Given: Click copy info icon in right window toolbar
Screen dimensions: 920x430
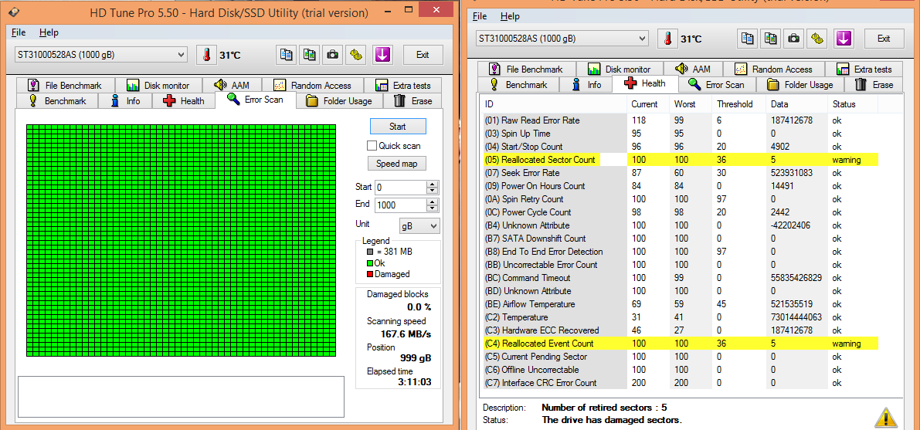Looking at the screenshot, I should pyautogui.click(x=748, y=39).
